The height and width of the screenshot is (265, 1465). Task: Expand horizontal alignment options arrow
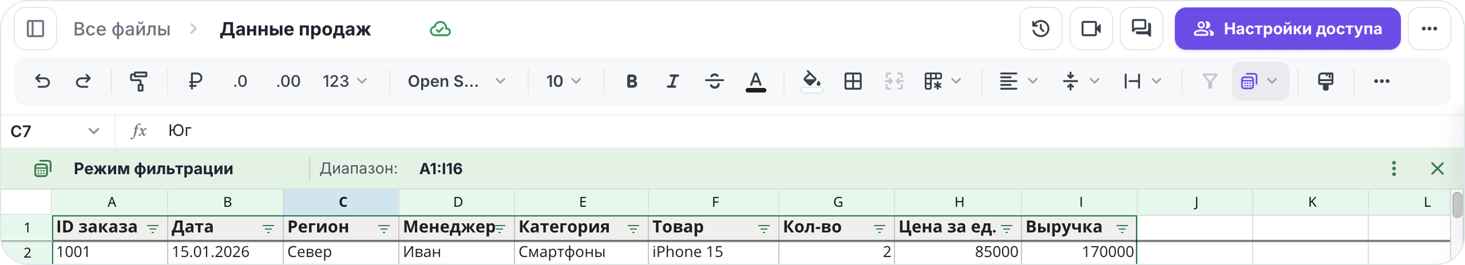pos(1033,81)
